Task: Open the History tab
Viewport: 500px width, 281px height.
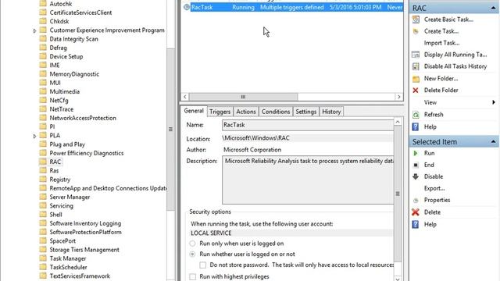Action: (331, 112)
